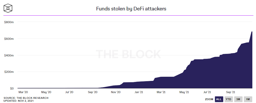This screenshot has height=103, width=256.
Task: Click The Block cube logo icon
Action: [8, 8]
